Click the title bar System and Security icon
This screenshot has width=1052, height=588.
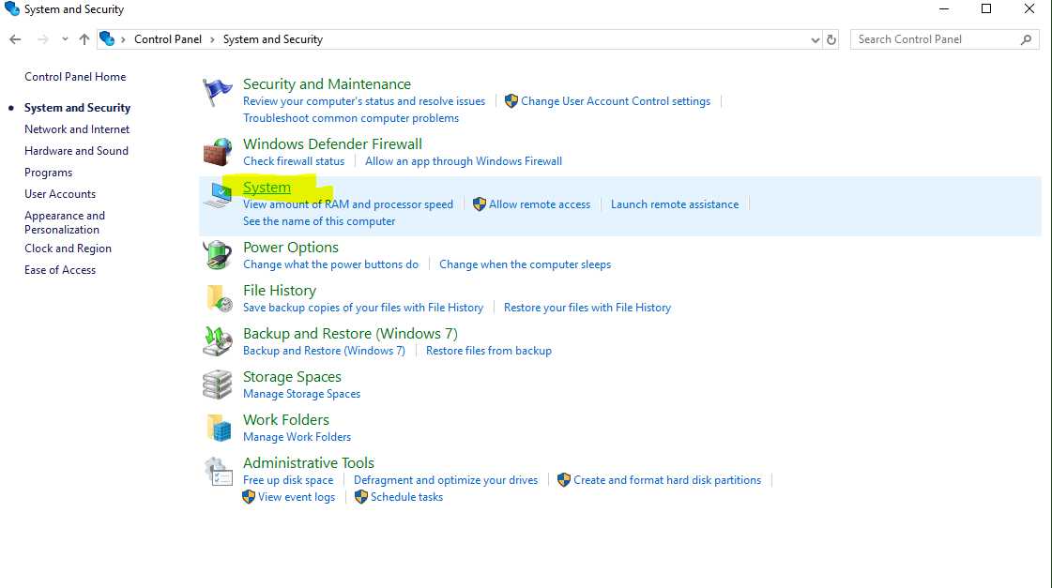click(12, 9)
